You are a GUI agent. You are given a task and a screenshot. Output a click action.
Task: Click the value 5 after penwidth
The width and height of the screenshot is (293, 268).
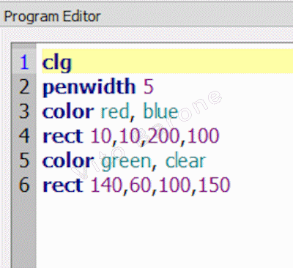tap(149, 86)
